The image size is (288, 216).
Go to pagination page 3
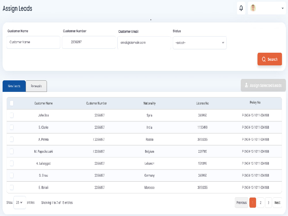(268, 202)
